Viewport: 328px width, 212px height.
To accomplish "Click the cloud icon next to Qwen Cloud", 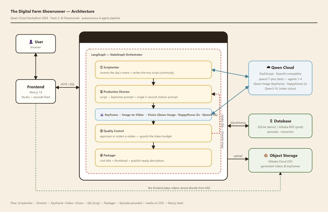I will (x=269, y=67).
